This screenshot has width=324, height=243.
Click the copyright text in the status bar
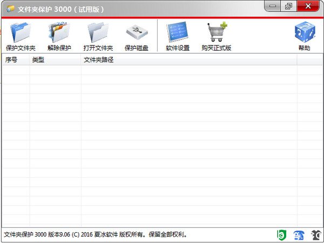(95, 235)
